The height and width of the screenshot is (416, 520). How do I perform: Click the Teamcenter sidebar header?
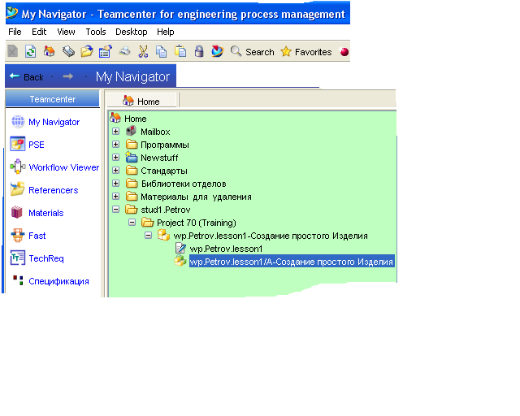point(52,99)
